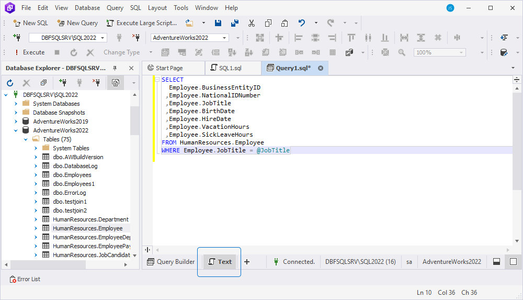Open the Database menu
The width and height of the screenshot is (523, 300).
(87, 8)
